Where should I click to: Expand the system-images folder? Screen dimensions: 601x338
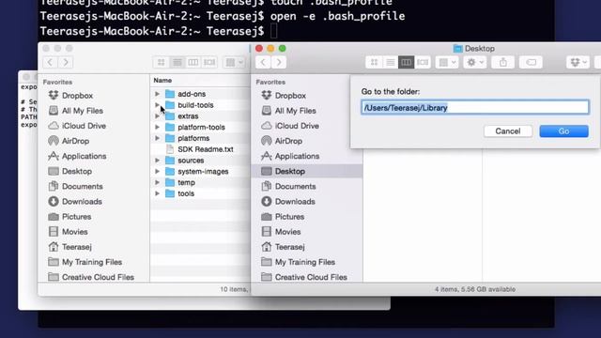157,172
